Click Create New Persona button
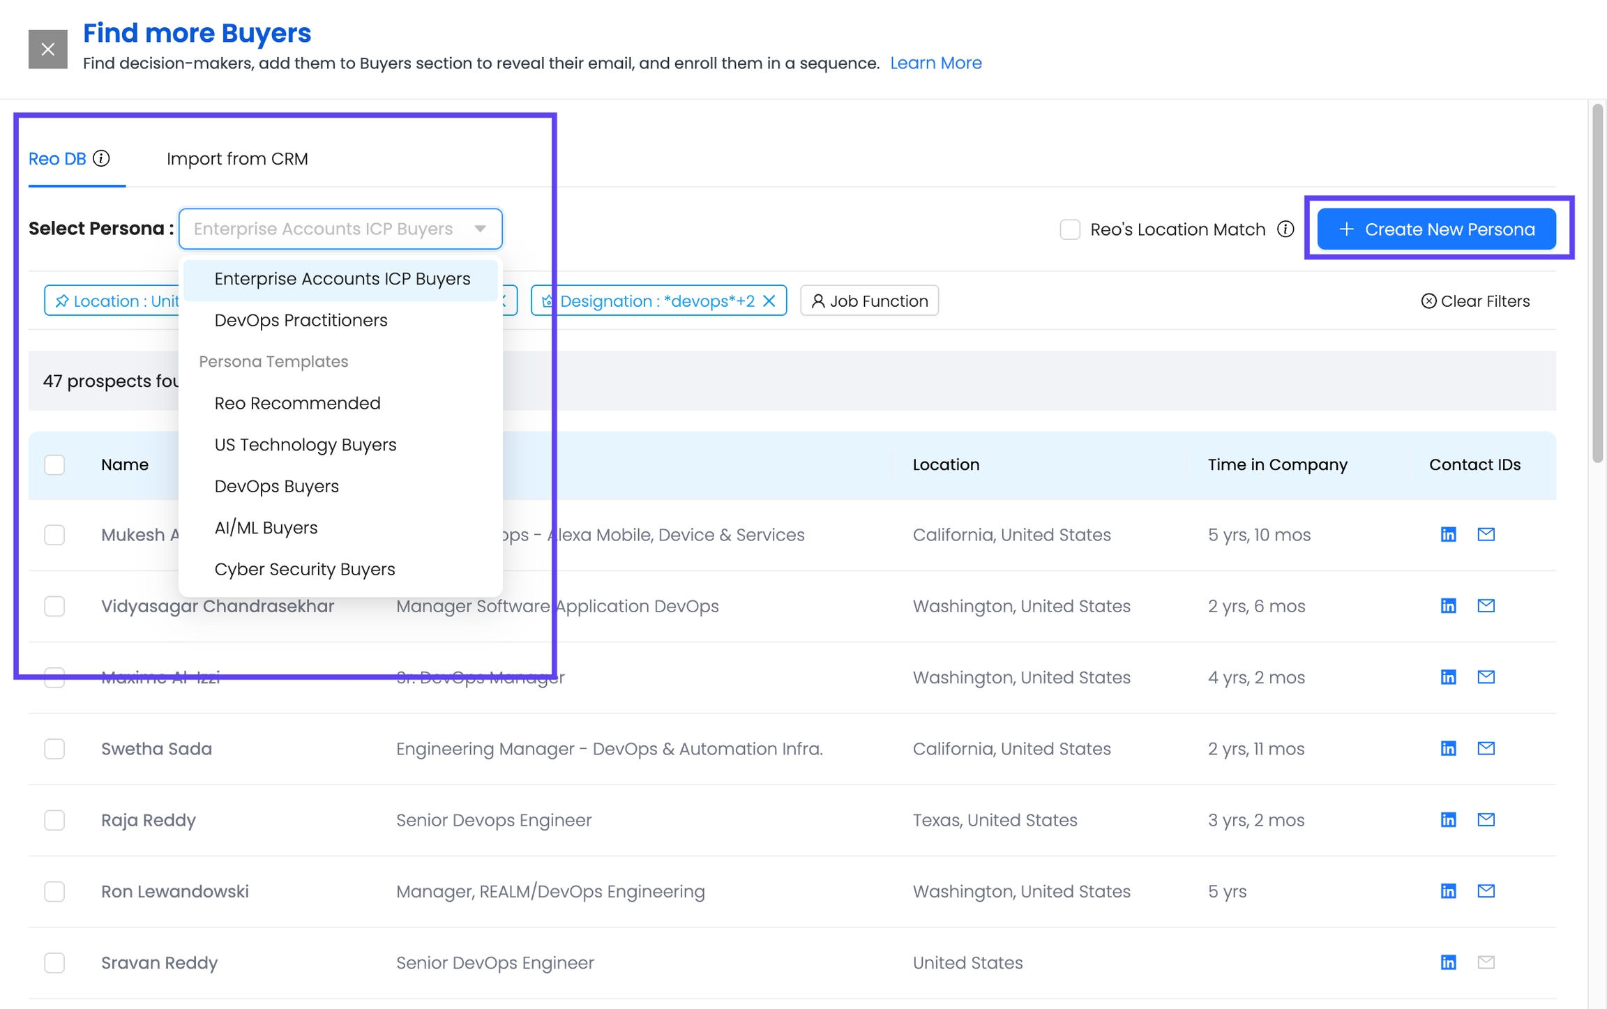Screen dimensions: 1607x1009 click(1436, 229)
